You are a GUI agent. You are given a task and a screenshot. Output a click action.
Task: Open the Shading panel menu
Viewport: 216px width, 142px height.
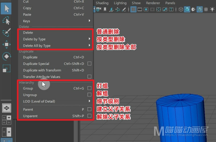[102, 3]
